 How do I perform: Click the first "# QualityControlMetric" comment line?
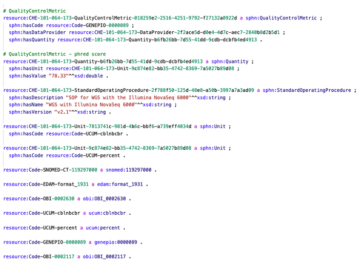pyautogui.click(x=34, y=10)
